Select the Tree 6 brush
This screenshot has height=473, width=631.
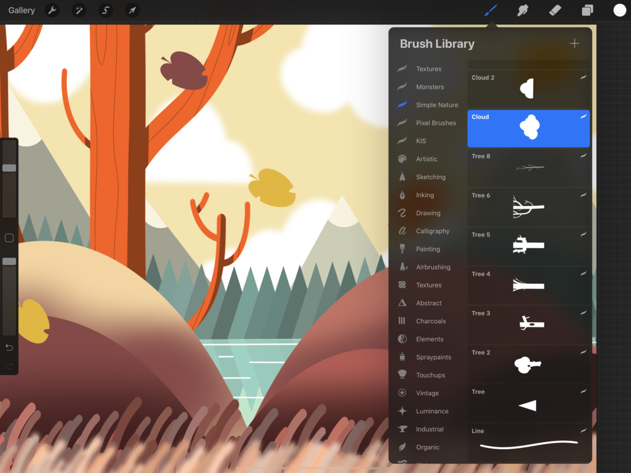coord(529,207)
